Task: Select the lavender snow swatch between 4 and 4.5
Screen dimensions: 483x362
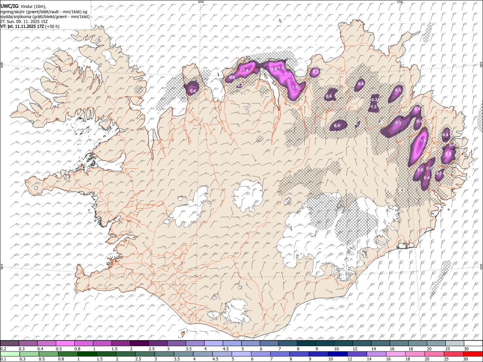Action: point(213,344)
